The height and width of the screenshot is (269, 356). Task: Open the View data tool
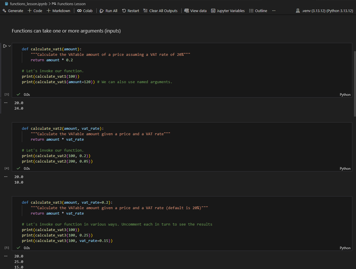[195, 11]
